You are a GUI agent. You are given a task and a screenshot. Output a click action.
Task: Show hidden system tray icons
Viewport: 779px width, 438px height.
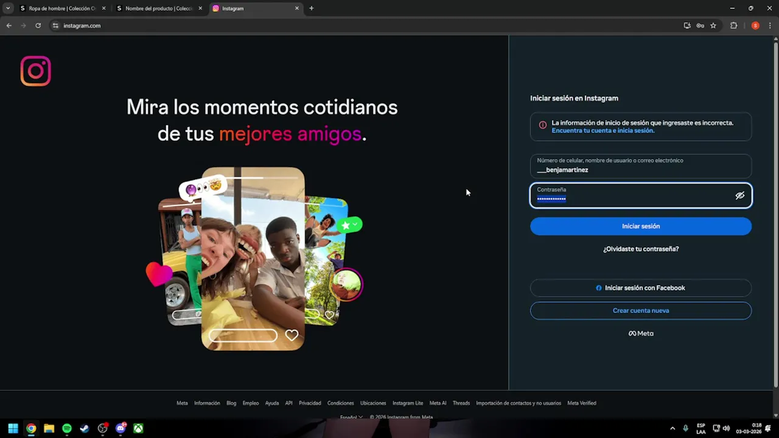(x=672, y=428)
